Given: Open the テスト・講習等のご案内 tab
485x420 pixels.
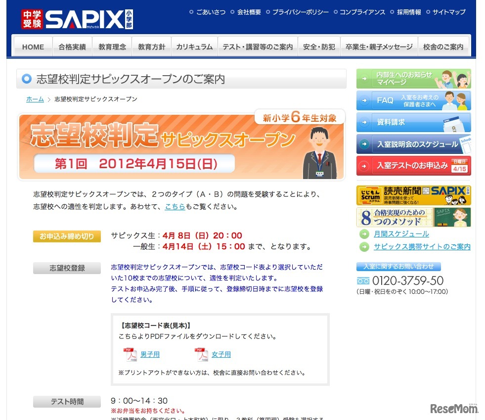Looking at the screenshot, I should (258, 47).
